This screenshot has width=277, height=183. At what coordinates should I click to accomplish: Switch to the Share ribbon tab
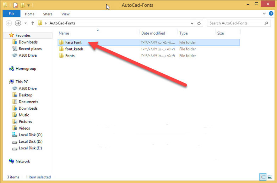coord(48,14)
